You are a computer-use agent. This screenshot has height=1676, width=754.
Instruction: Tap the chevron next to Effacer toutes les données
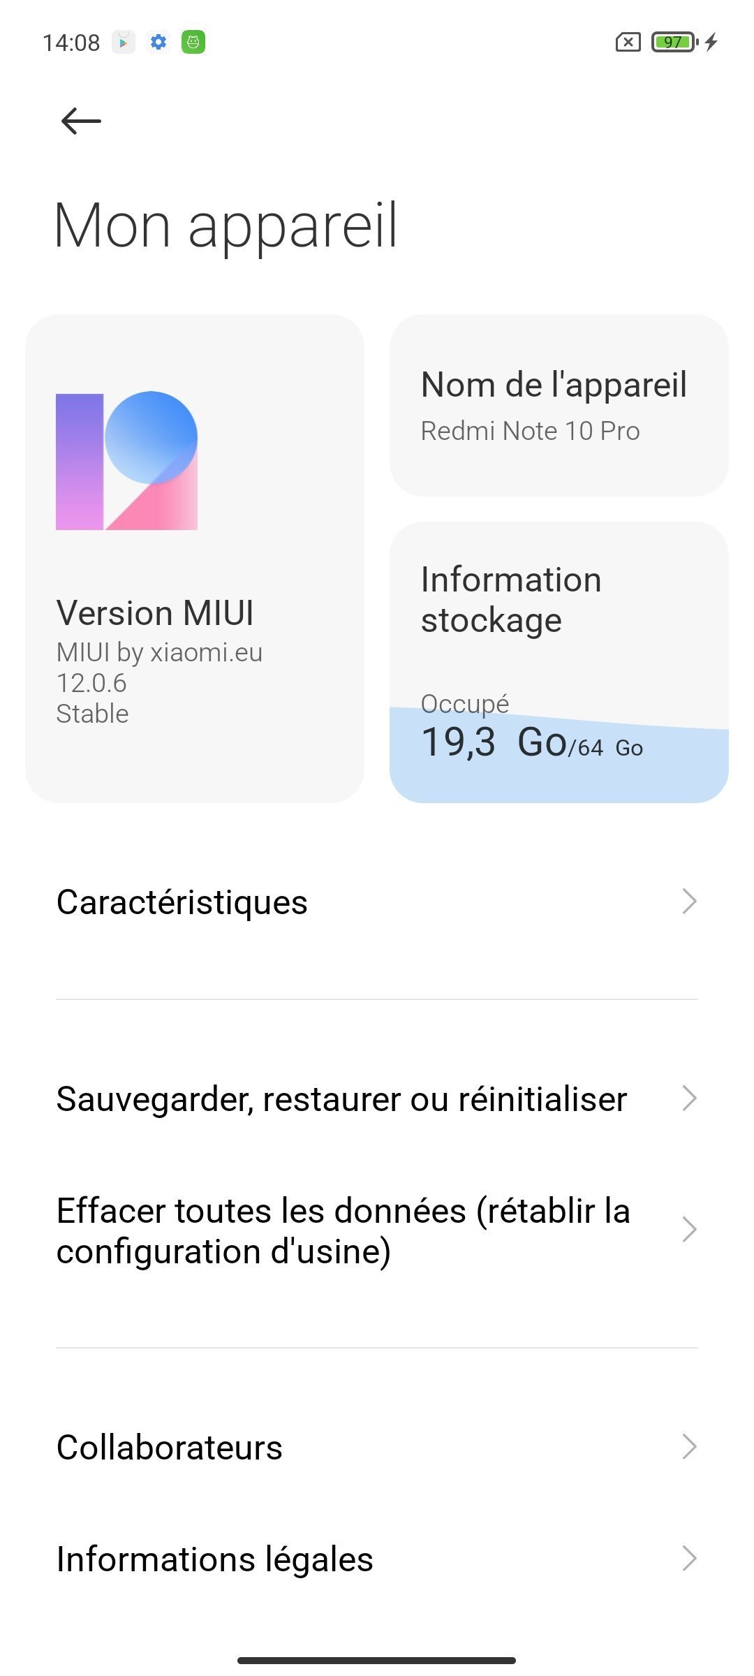(x=689, y=1230)
